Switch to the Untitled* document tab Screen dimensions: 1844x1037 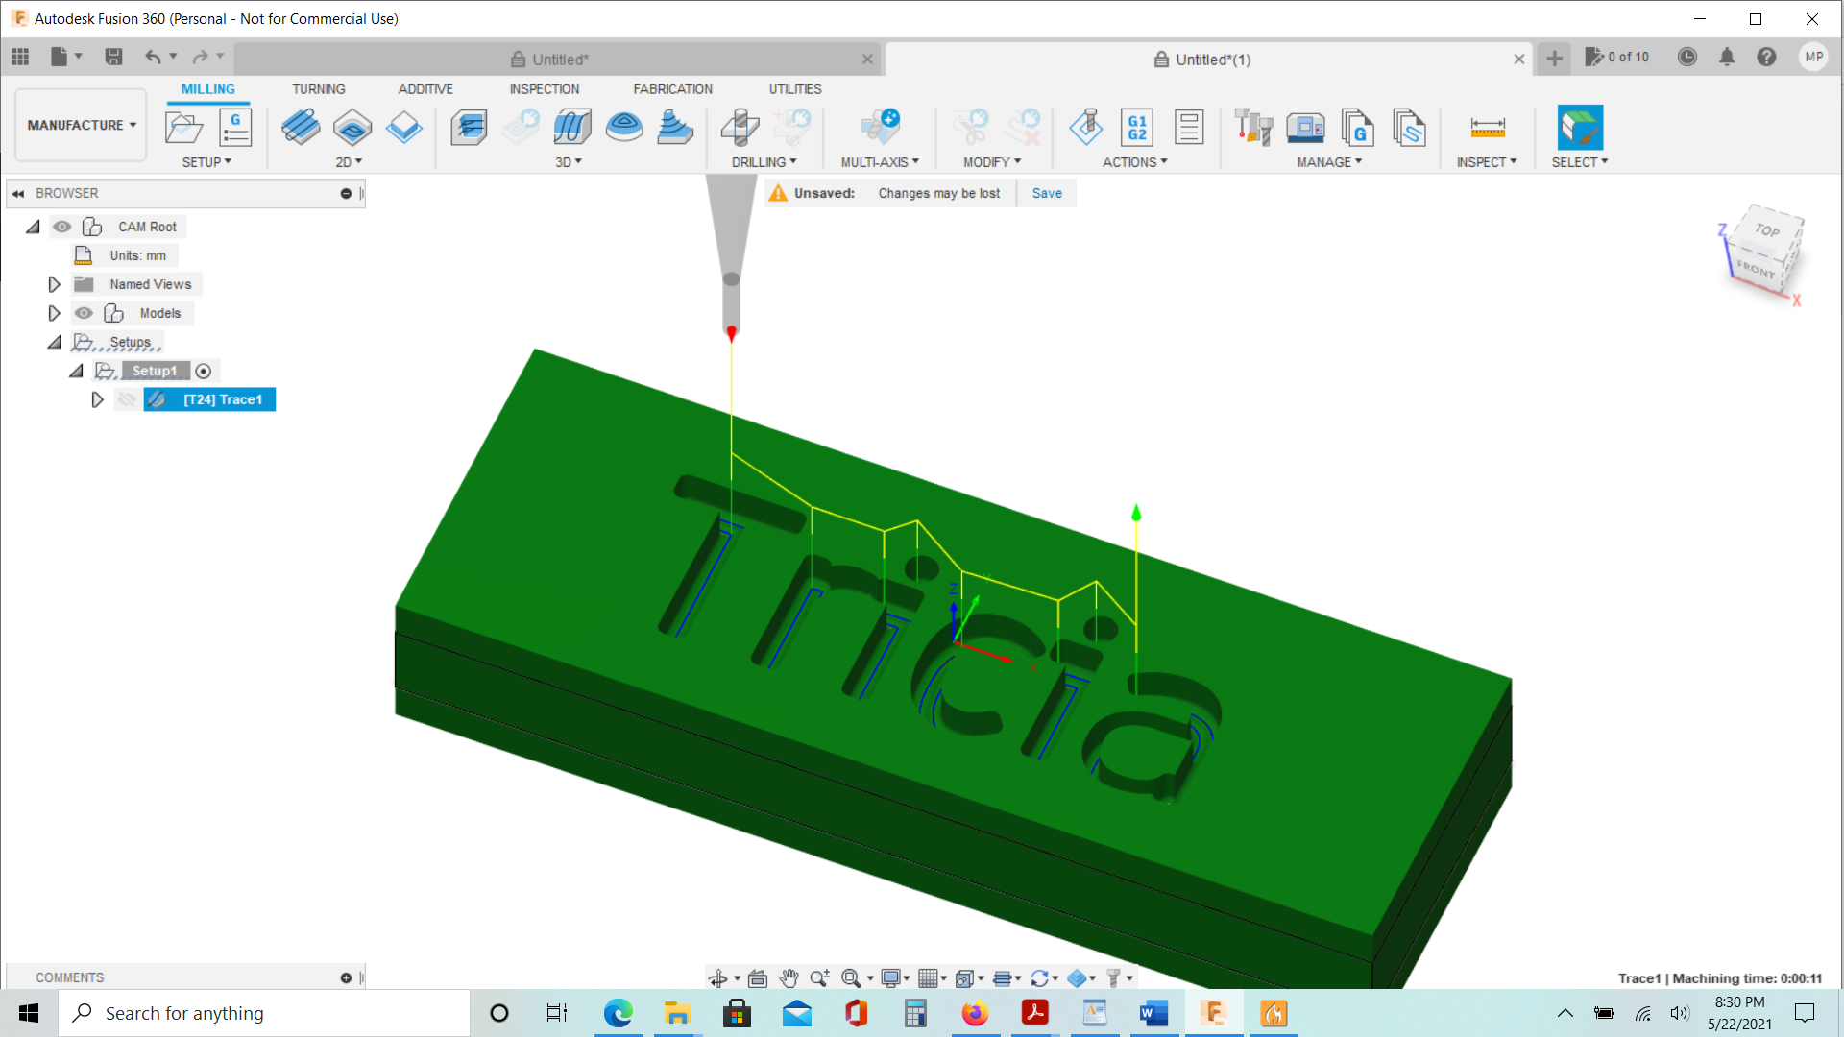pyautogui.click(x=559, y=60)
